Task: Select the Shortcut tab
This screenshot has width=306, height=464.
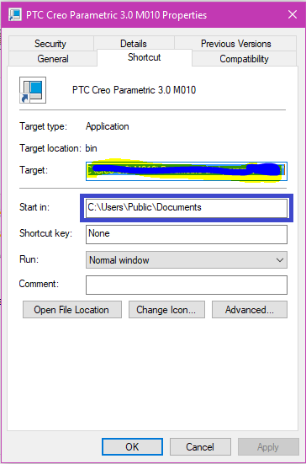Action: point(144,57)
